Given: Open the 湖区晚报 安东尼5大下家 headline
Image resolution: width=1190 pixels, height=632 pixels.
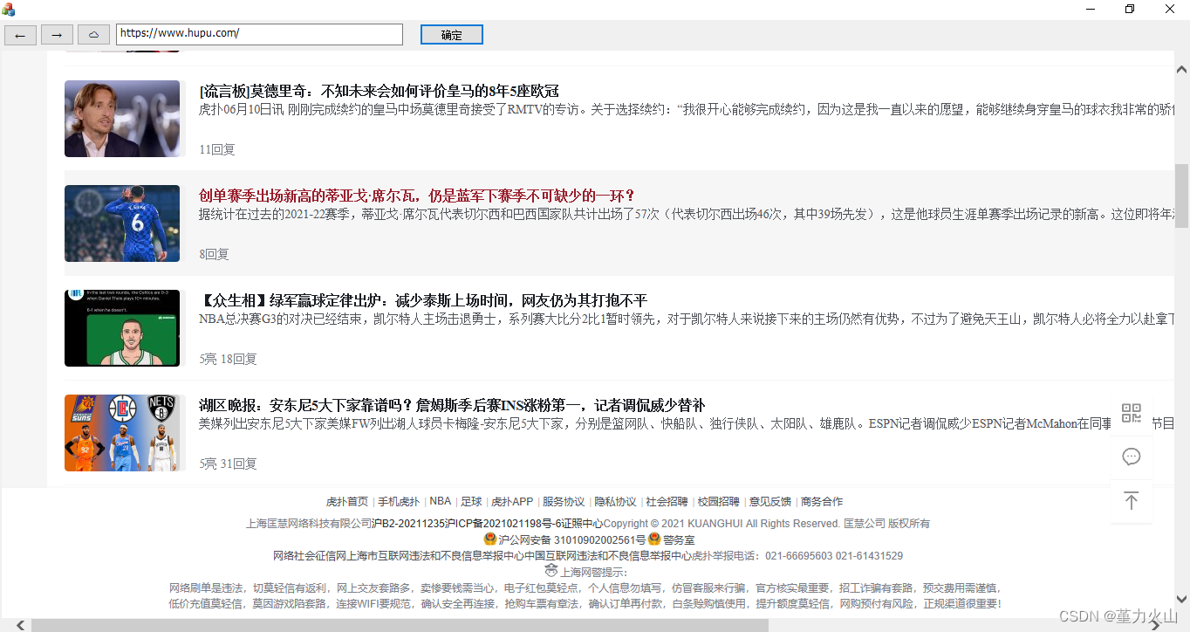Looking at the screenshot, I should (x=452, y=406).
